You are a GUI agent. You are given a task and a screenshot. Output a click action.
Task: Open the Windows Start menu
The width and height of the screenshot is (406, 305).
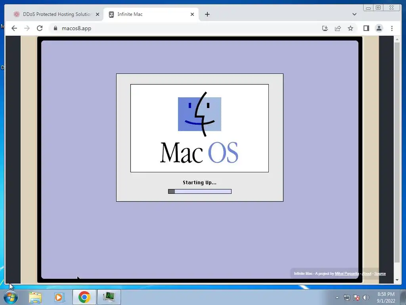[11, 297]
